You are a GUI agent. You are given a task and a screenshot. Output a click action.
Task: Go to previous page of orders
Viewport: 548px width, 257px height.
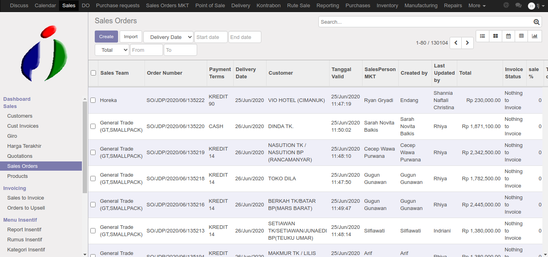456,43
